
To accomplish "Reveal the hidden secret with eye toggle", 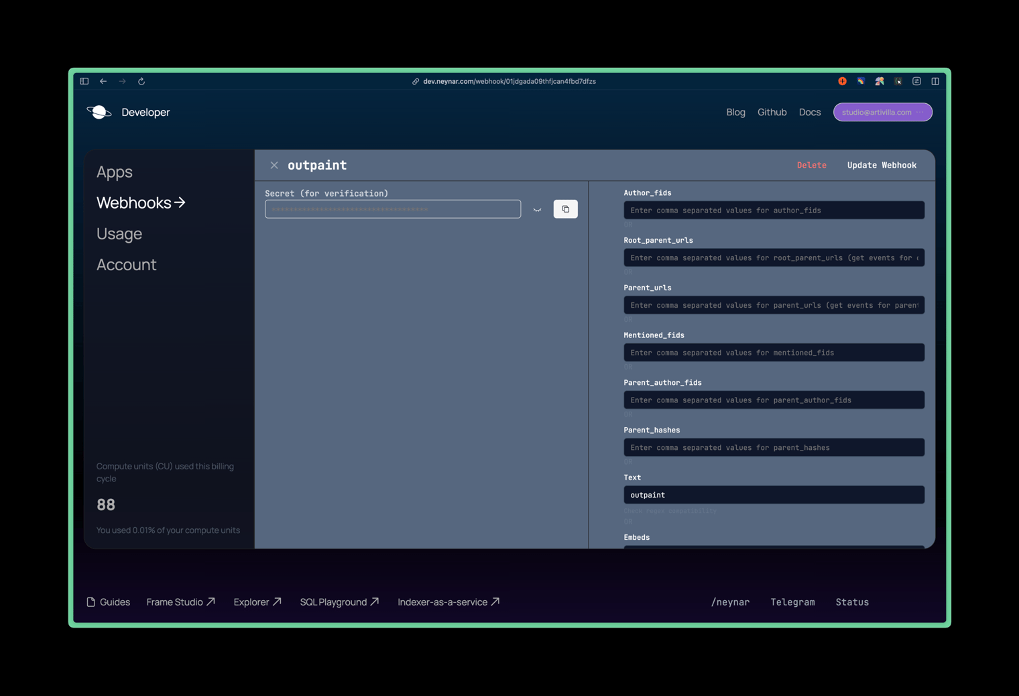I will click(x=537, y=210).
